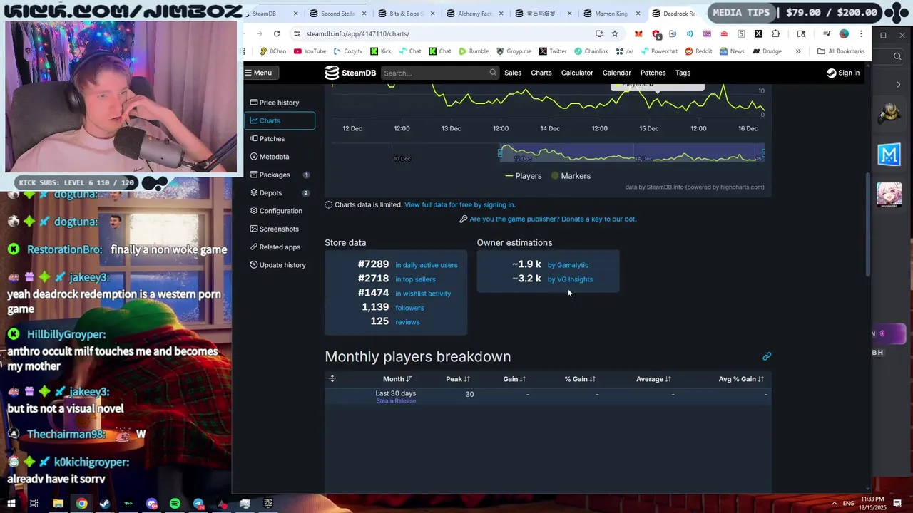Open Calculator in the top navigation

click(x=577, y=73)
